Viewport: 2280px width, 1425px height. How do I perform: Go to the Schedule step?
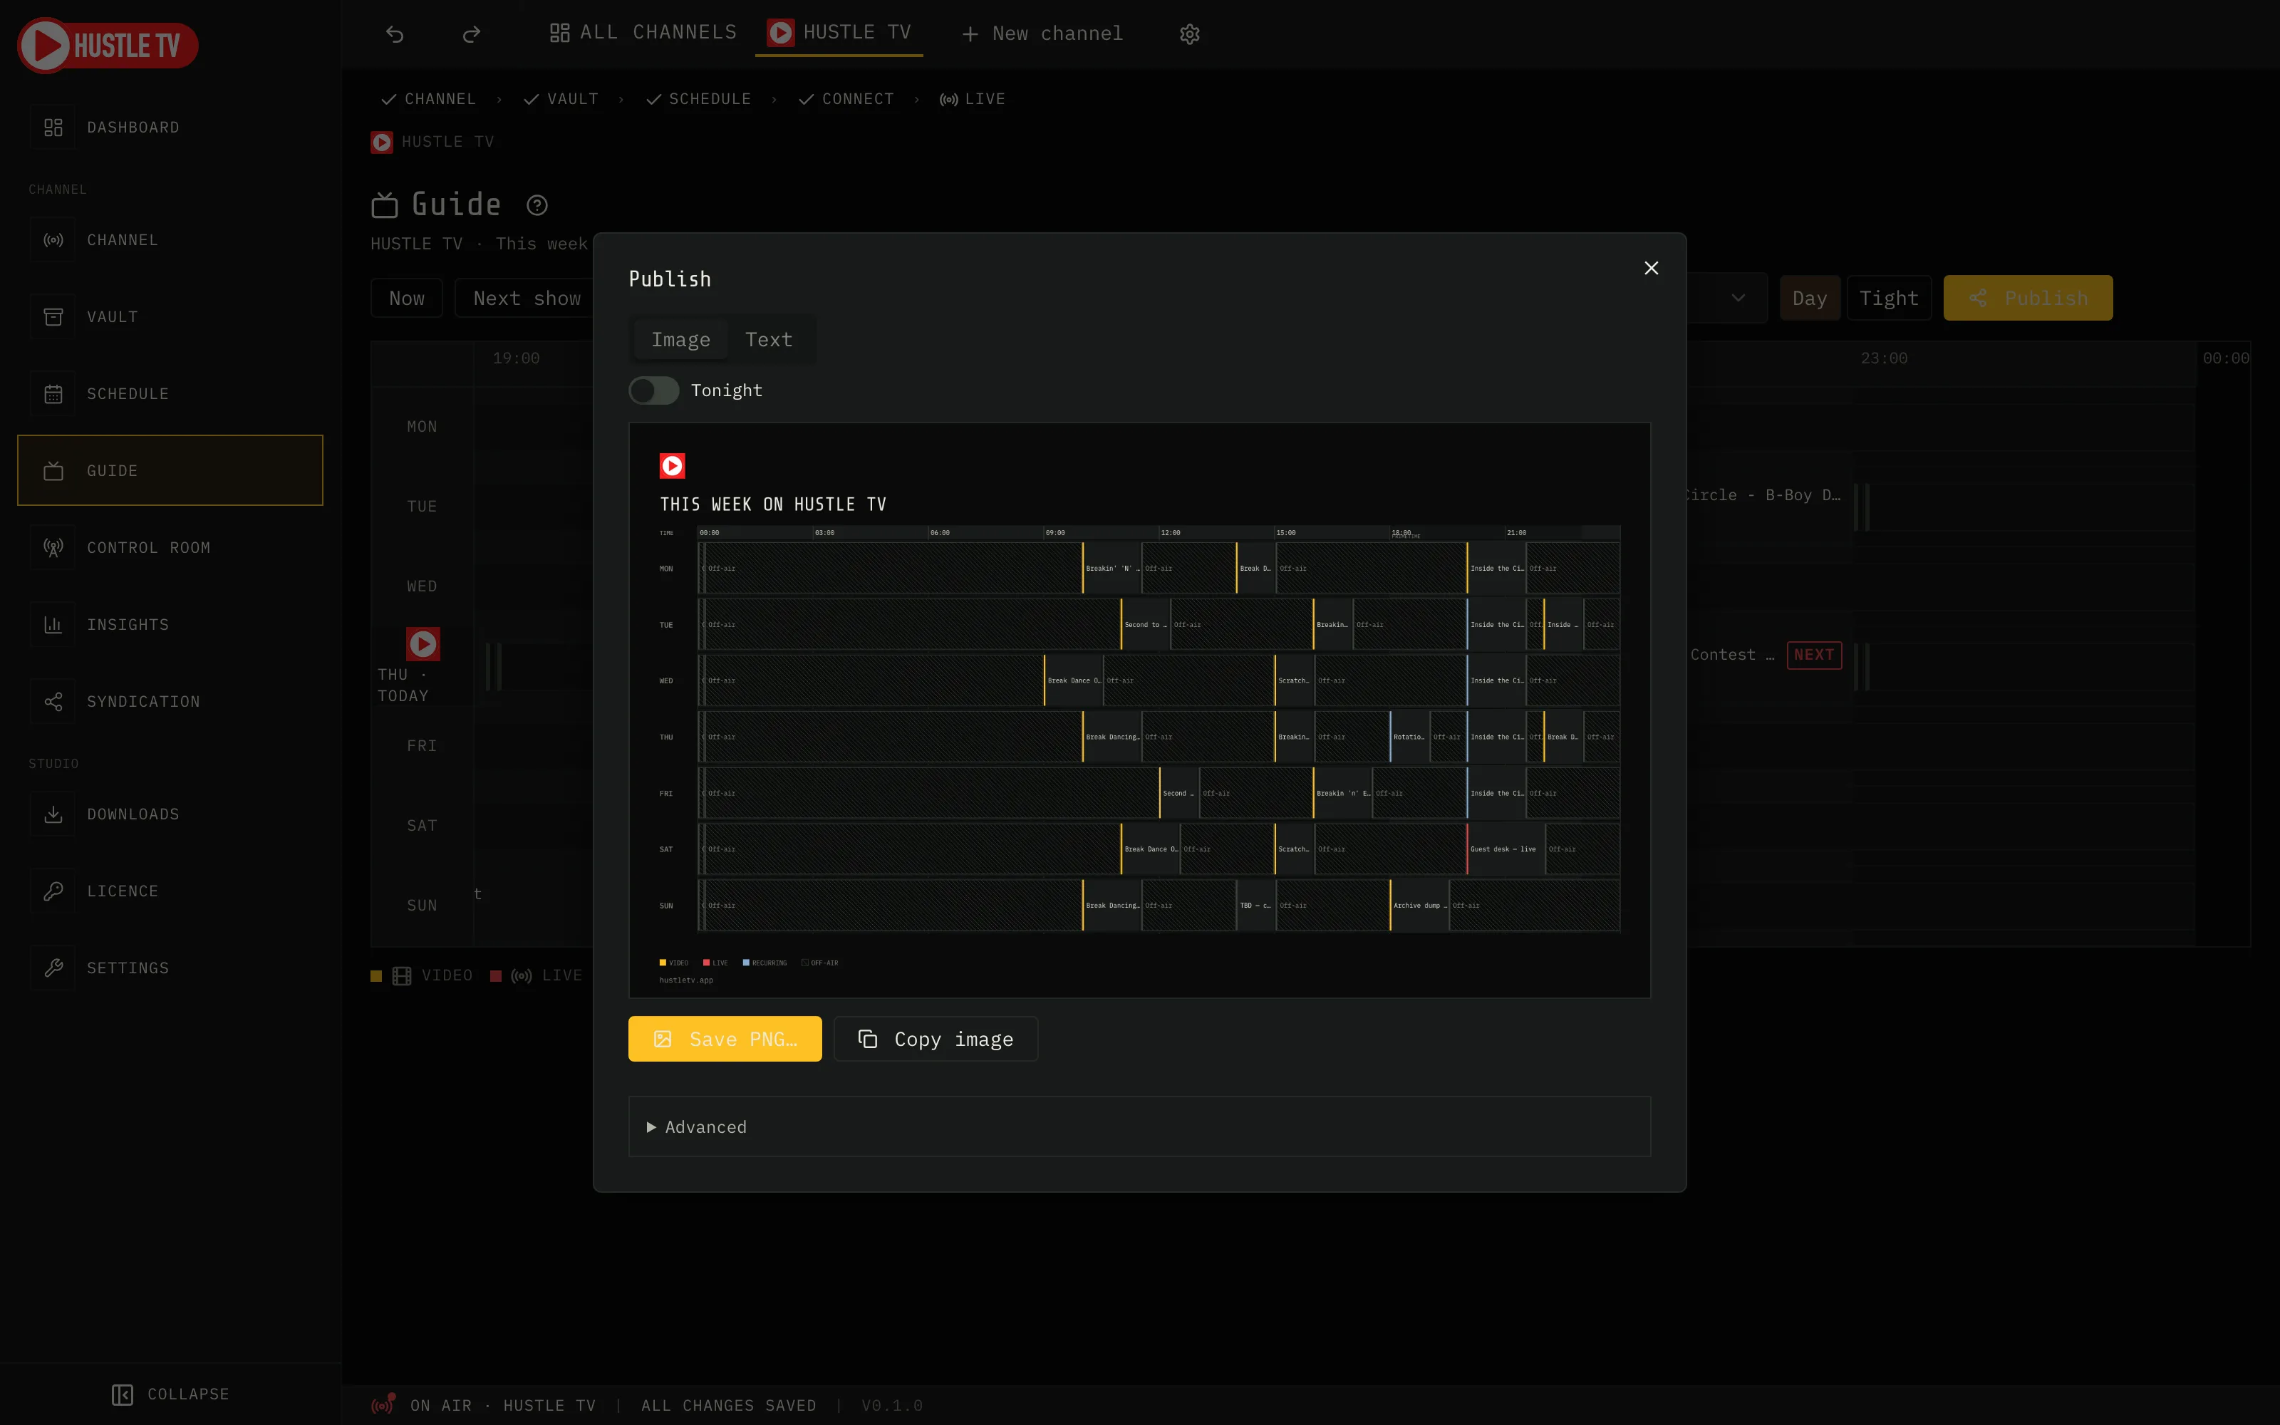point(699,99)
